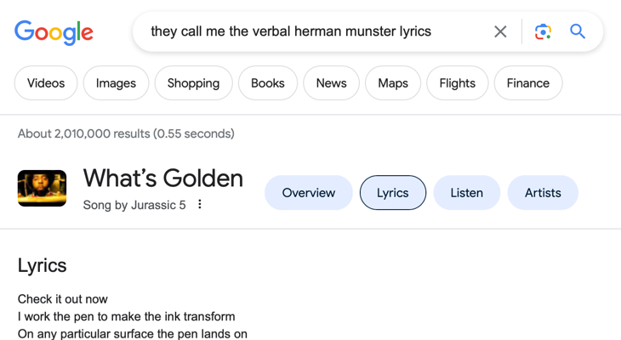Switch to Maps results

393,83
